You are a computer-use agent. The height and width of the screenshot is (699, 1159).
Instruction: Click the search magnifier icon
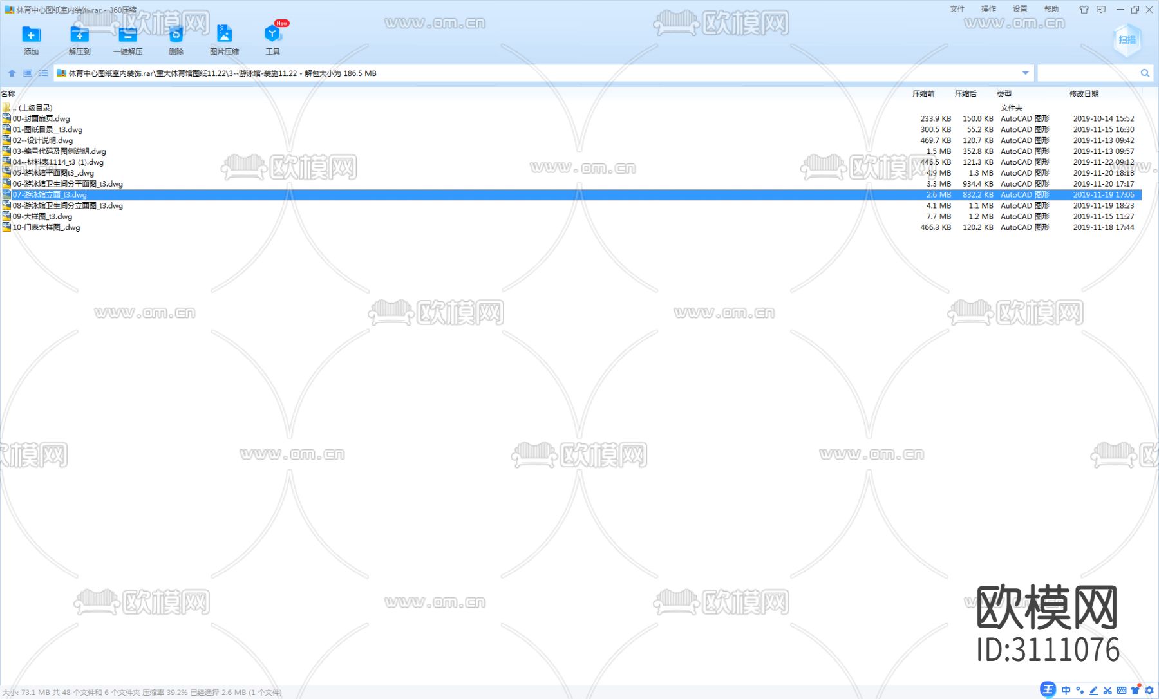(x=1145, y=73)
